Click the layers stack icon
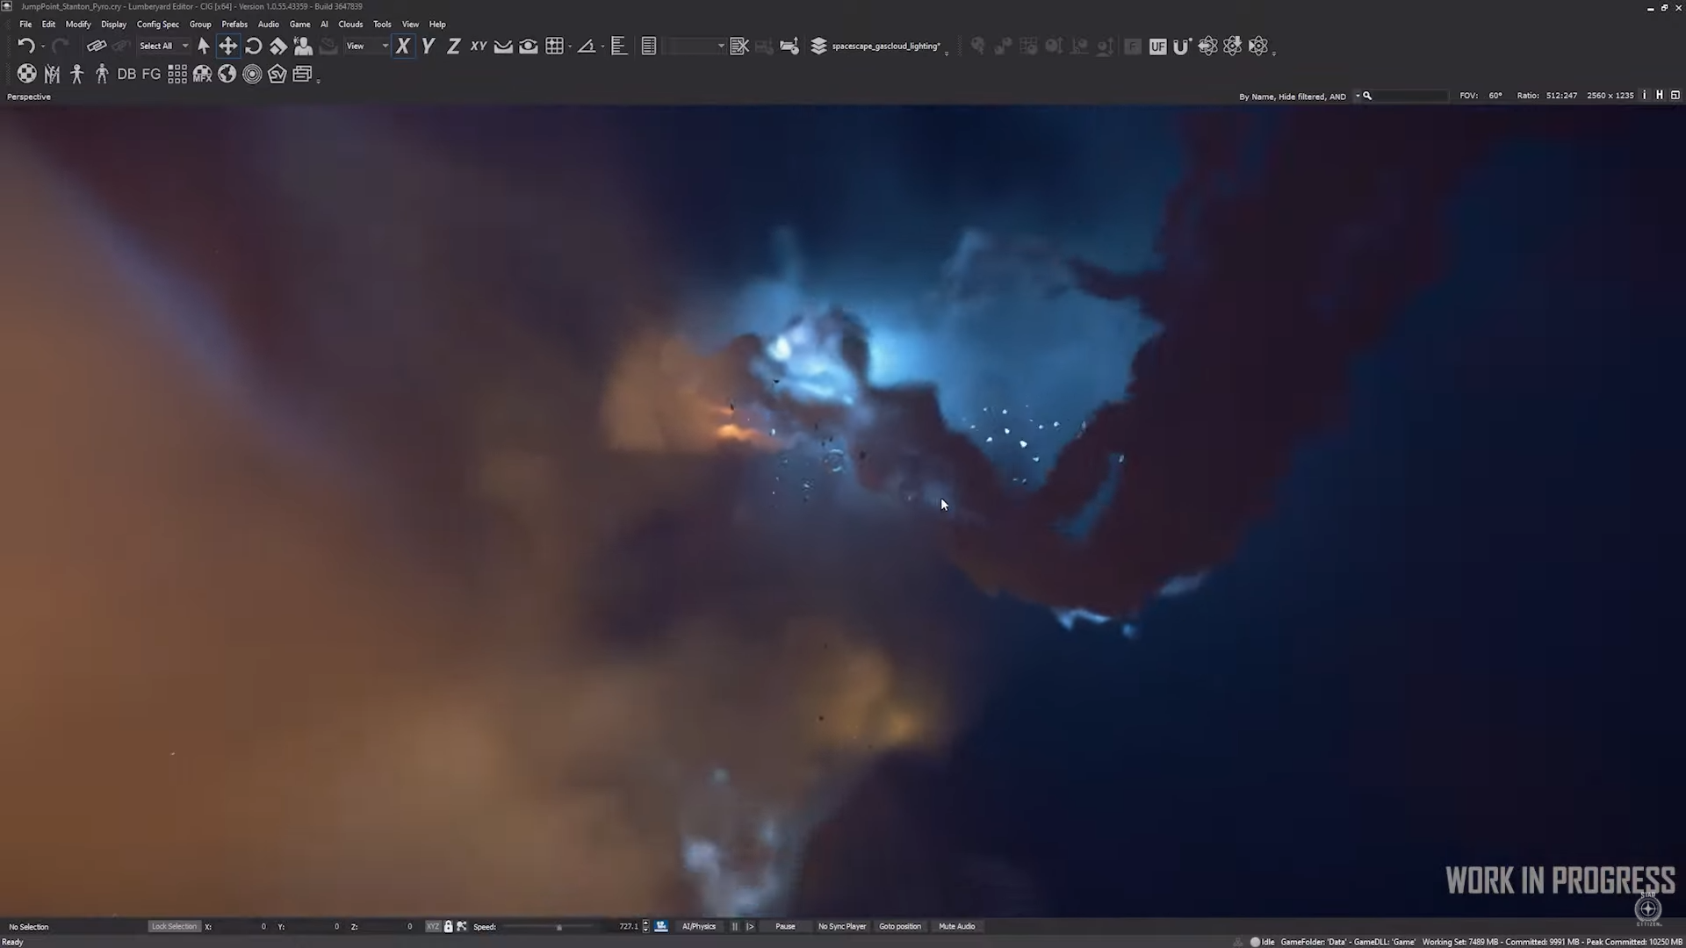The height and width of the screenshot is (948, 1686). 818,46
